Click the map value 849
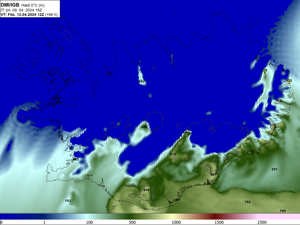The height and width of the screenshot is (225, 300). pyautogui.click(x=146, y=190)
